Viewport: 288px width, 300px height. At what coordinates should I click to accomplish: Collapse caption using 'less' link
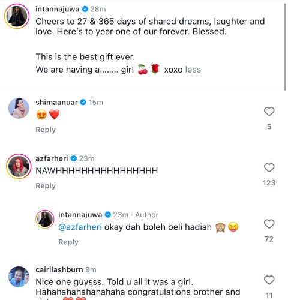pos(193,70)
